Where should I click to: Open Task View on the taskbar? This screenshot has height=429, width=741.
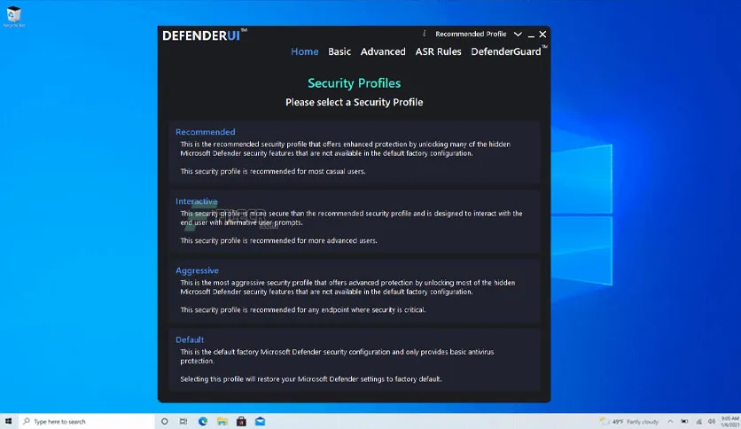tap(183, 421)
